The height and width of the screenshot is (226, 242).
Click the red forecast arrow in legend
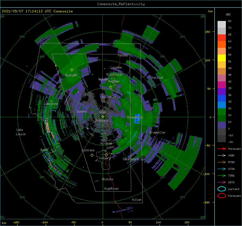222,149
